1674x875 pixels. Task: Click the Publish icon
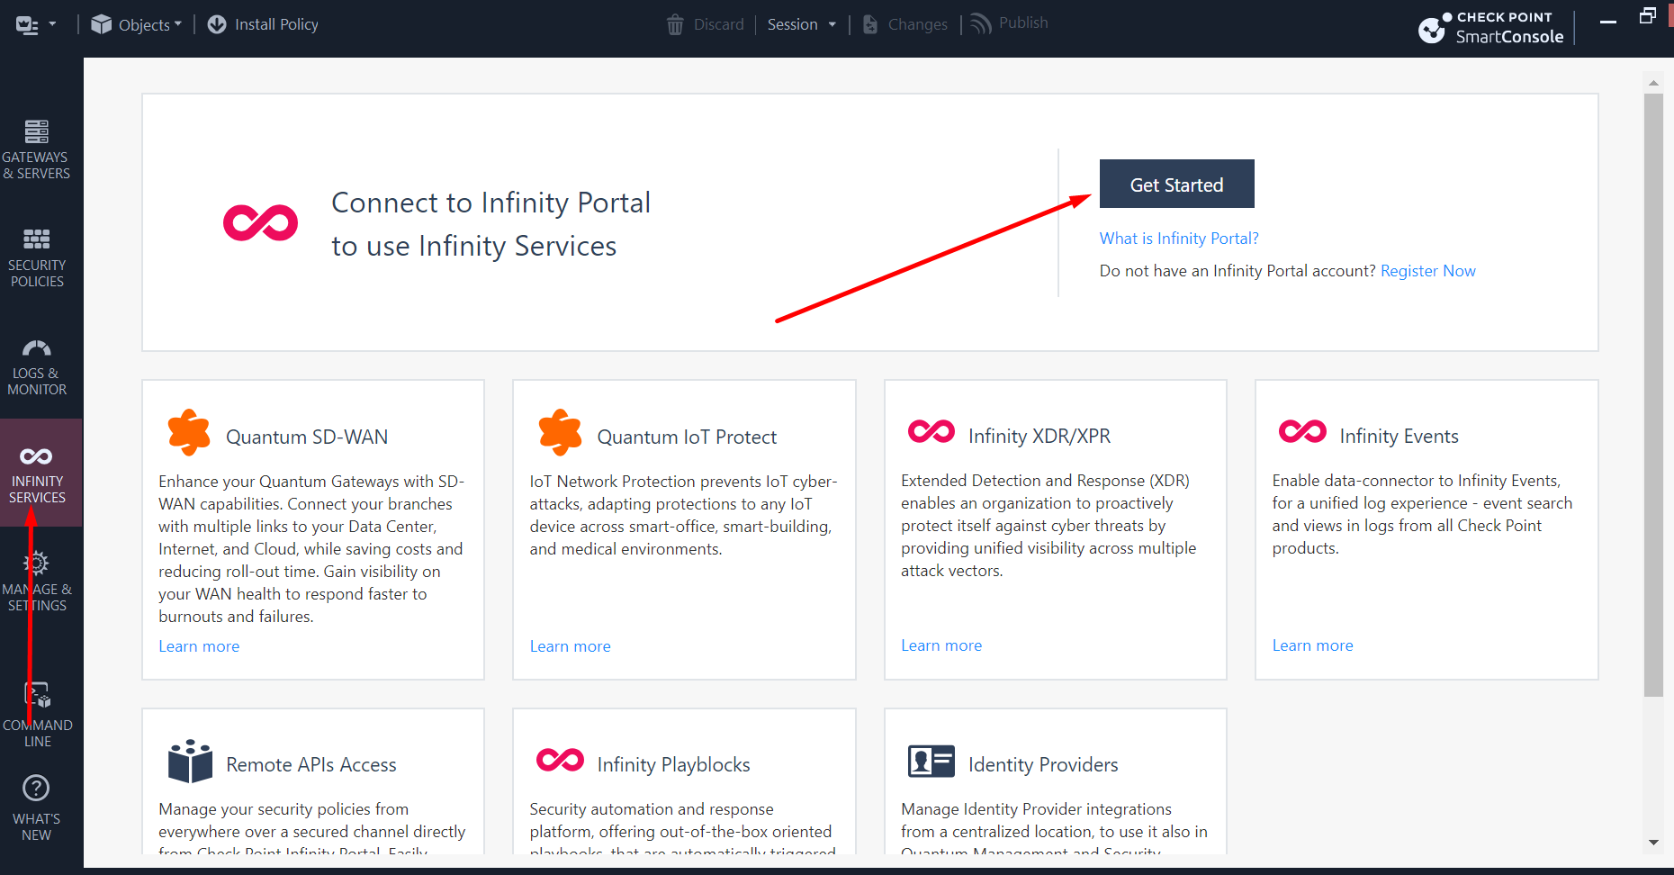point(980,23)
